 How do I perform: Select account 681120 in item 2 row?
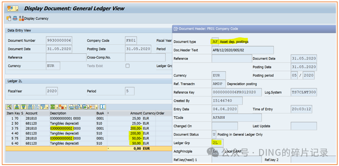(x=31, y=123)
